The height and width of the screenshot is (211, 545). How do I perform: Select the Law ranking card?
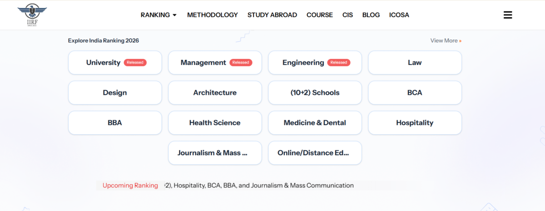415,63
